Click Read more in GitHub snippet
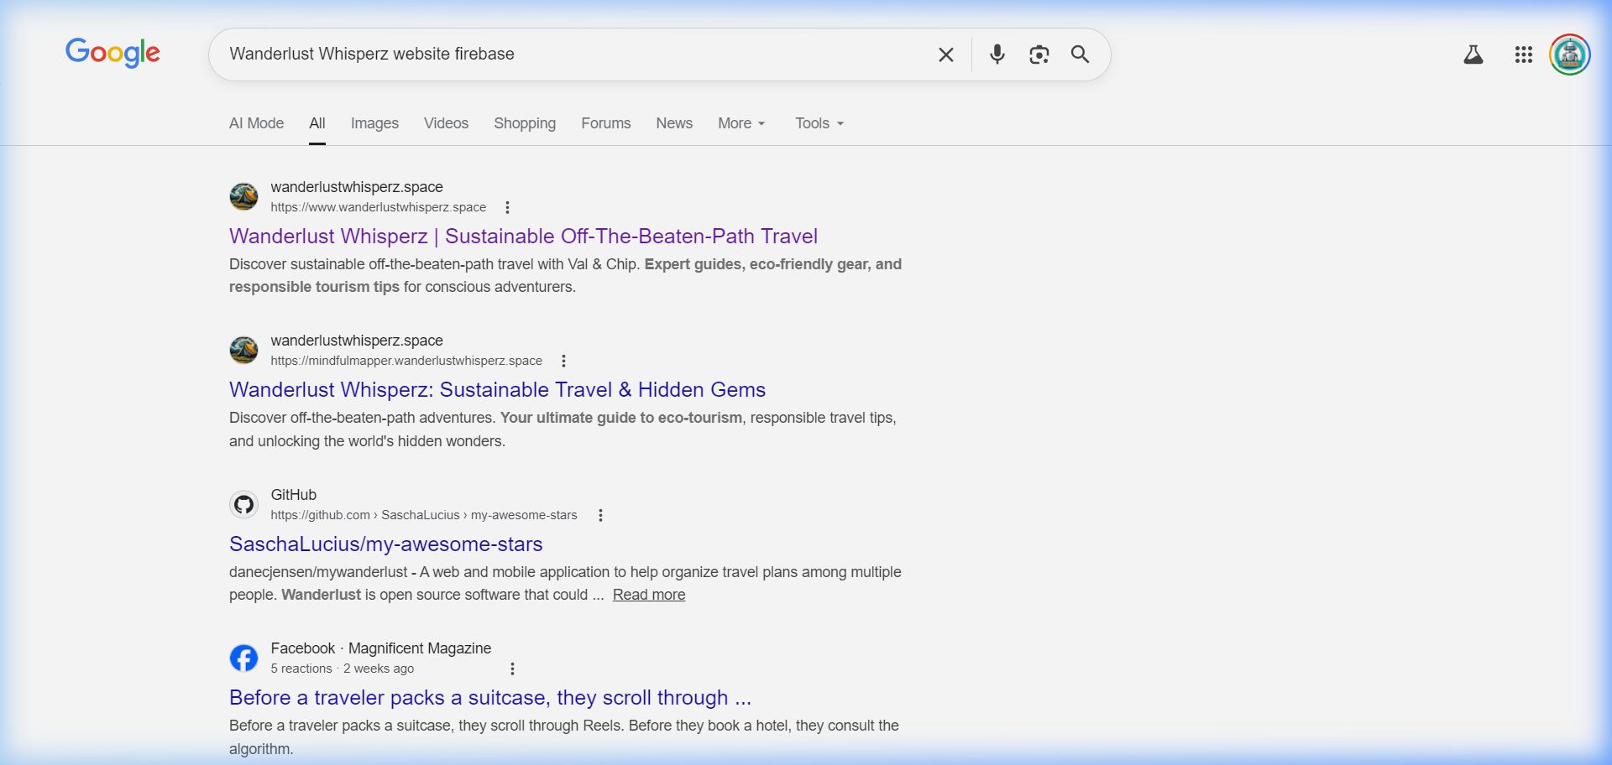The image size is (1612, 765). 648,595
